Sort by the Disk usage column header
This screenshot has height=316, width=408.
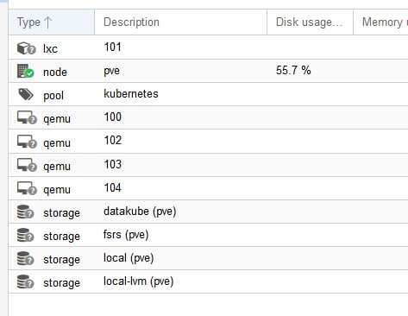coord(310,22)
